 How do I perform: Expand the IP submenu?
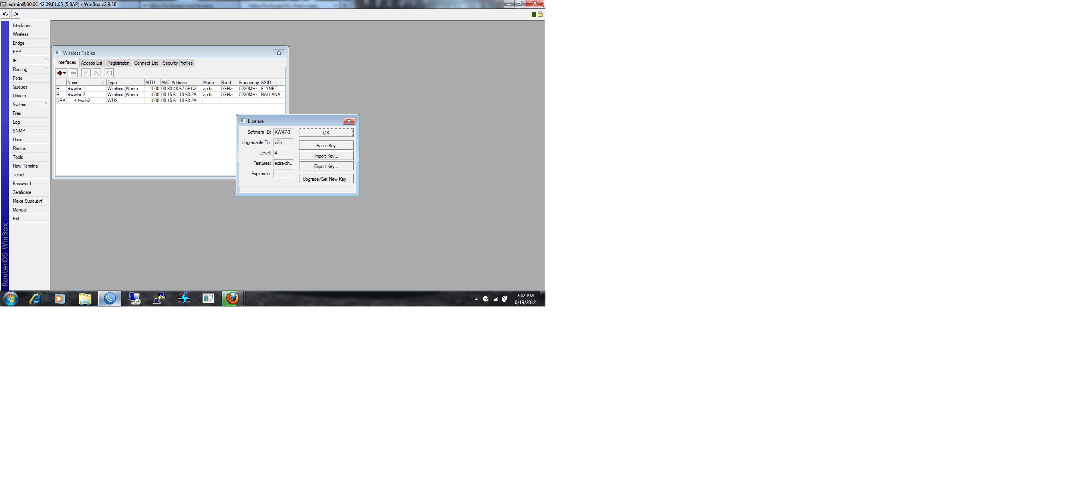pos(29,61)
